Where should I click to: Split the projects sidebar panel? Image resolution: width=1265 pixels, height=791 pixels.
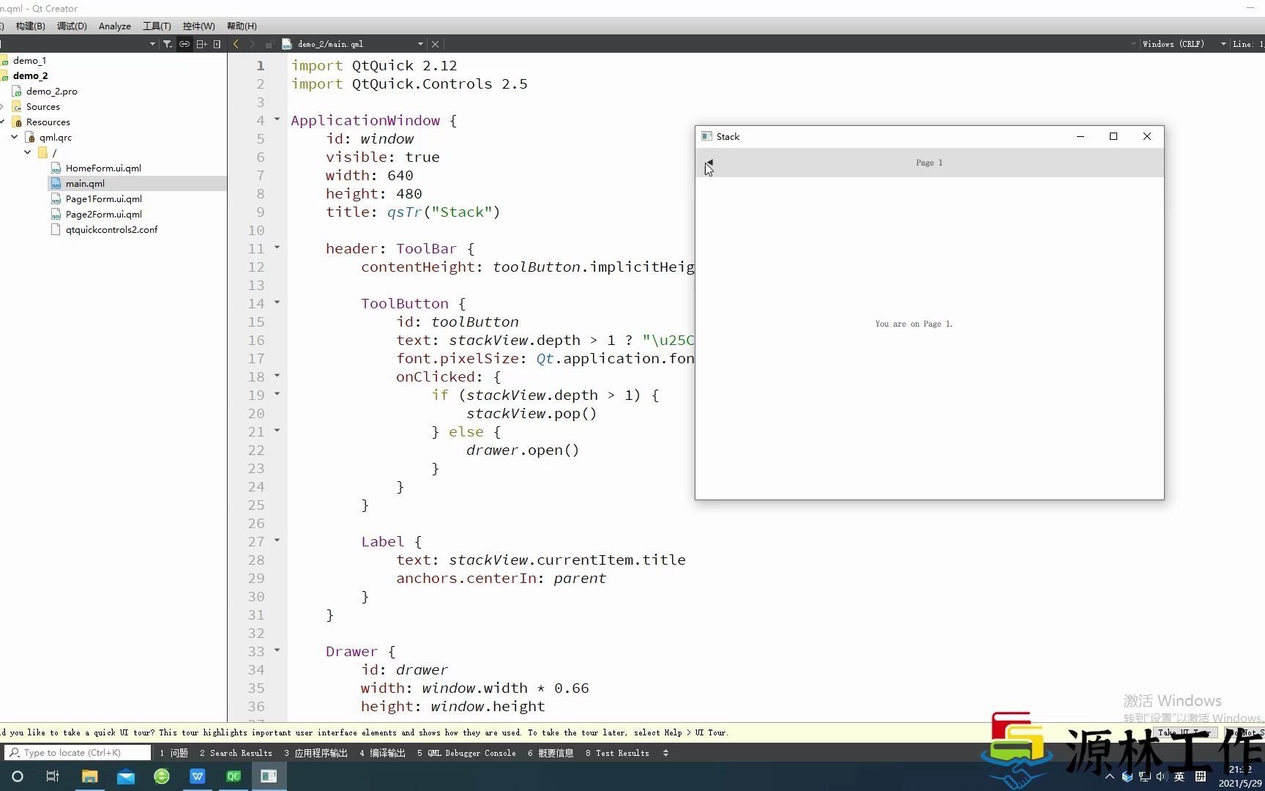(x=201, y=44)
